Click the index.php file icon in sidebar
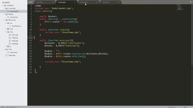 pyautogui.click(x=7, y=55)
